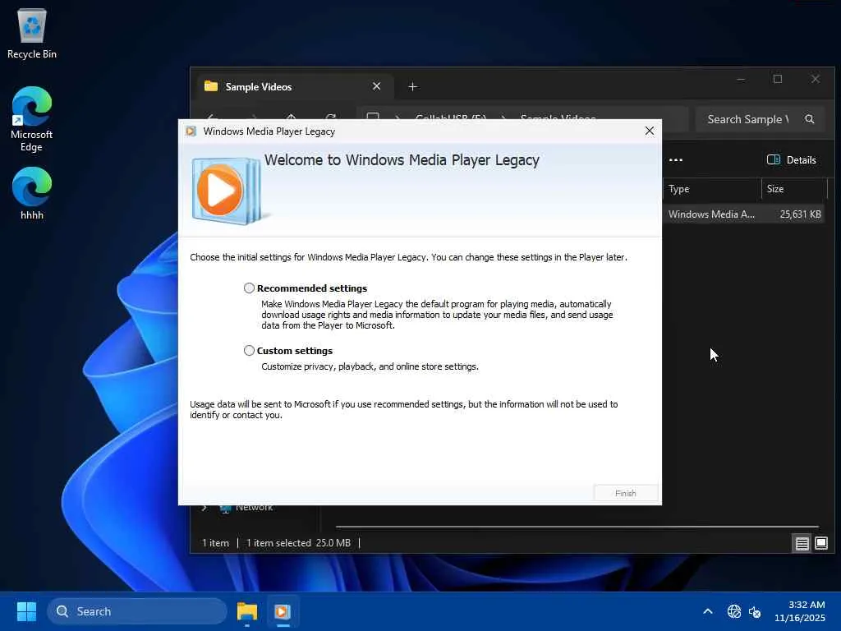Close the Windows Media Player Legacy dialog
Image resolution: width=841 pixels, height=631 pixels.
point(649,131)
